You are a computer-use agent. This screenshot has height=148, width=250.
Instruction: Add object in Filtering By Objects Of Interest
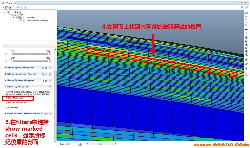[43, 68]
